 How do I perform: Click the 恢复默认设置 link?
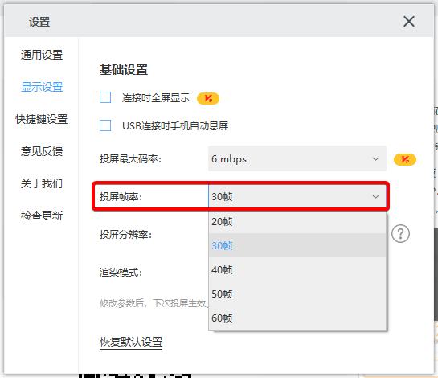click(x=131, y=342)
